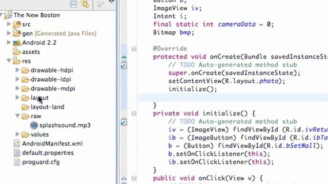This screenshot has height=184, width=328.
Task: Click the layout folder icon
Action: tap(26, 98)
